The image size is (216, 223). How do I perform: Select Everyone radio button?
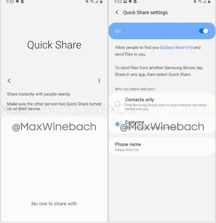[x=118, y=124]
